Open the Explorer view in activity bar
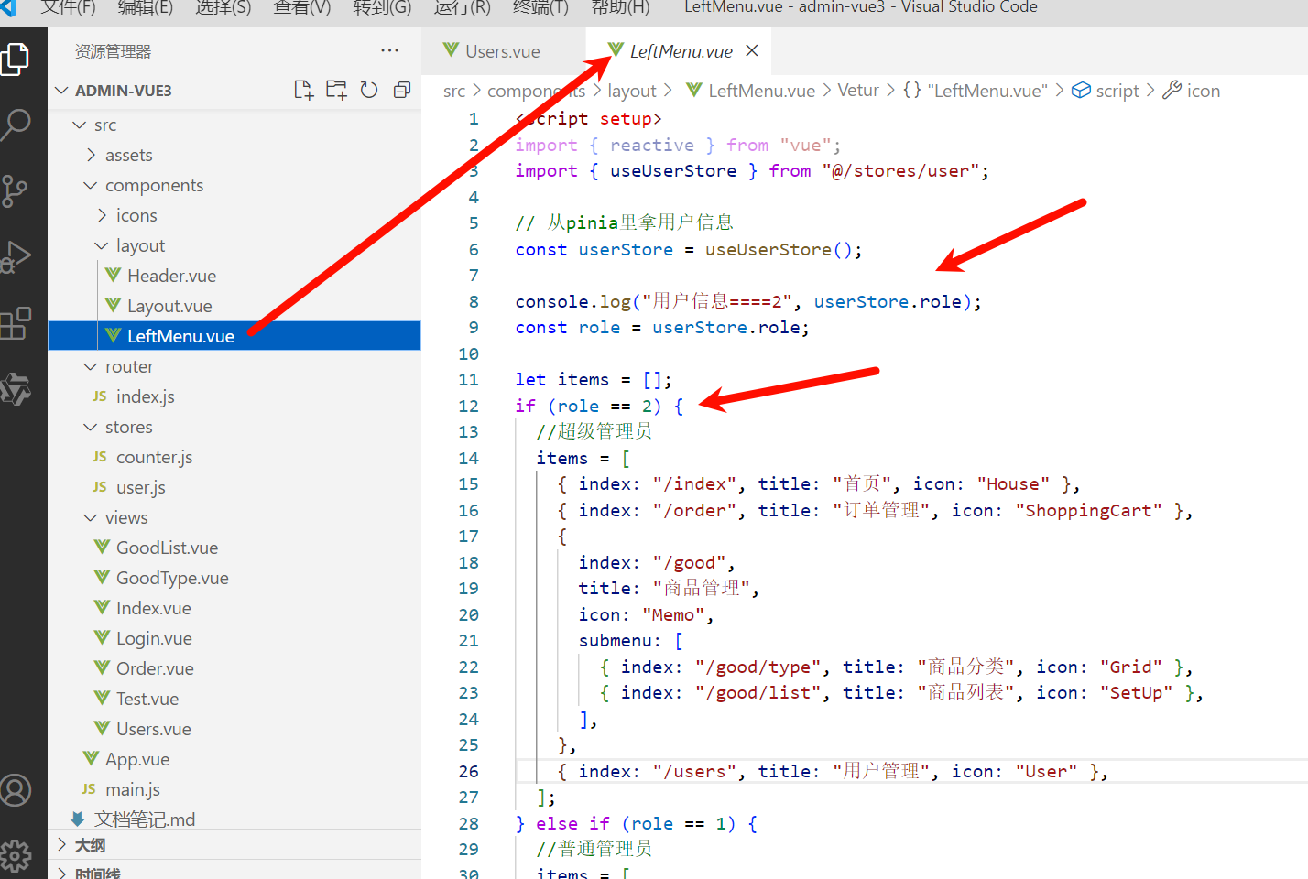 [x=16, y=59]
